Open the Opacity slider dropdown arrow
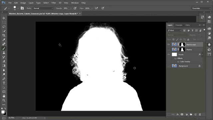 point(71,8)
